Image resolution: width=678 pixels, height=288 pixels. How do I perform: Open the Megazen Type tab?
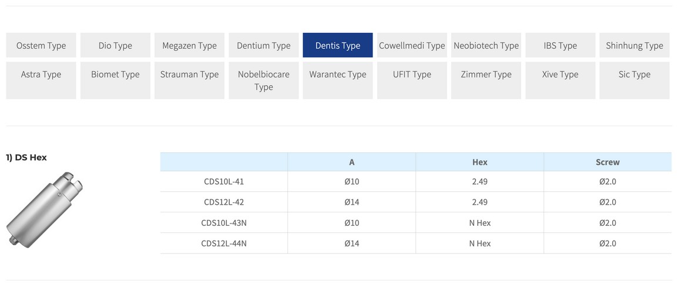pos(189,45)
